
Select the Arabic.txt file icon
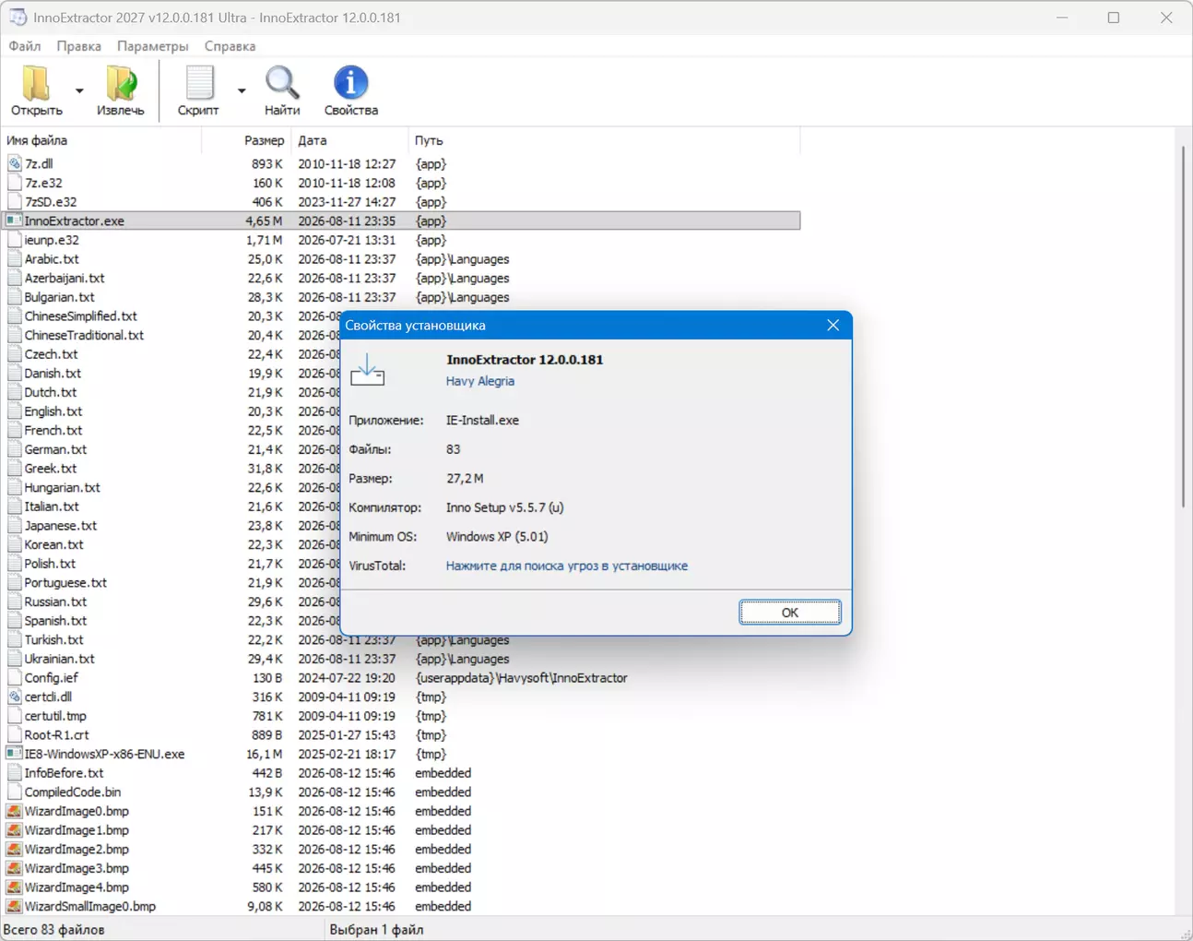pyautogui.click(x=15, y=259)
